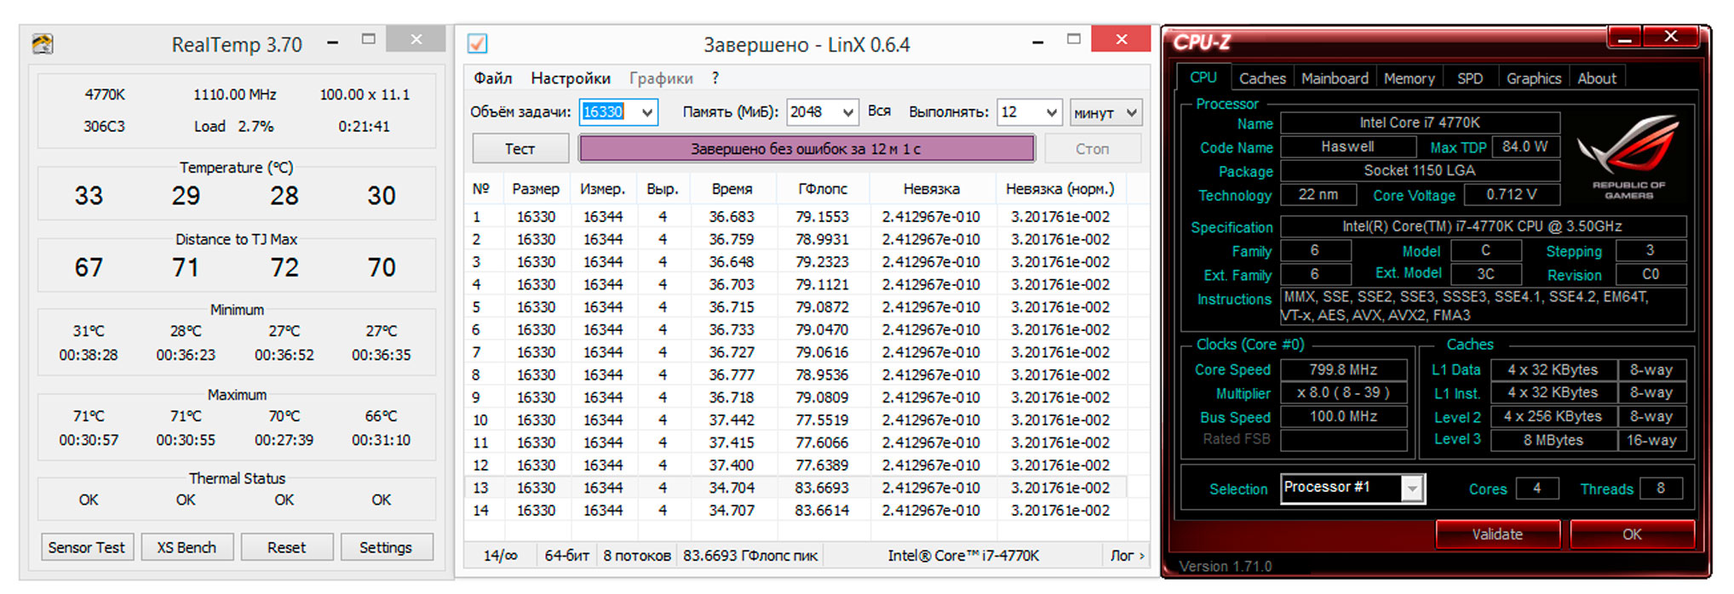Click the Core Voltage value 0.712 V
This screenshot has height=594, width=1734.
[1512, 195]
